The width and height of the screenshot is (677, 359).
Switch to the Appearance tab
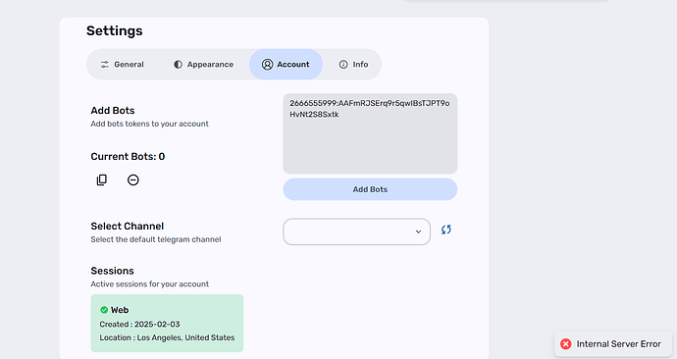pos(203,65)
